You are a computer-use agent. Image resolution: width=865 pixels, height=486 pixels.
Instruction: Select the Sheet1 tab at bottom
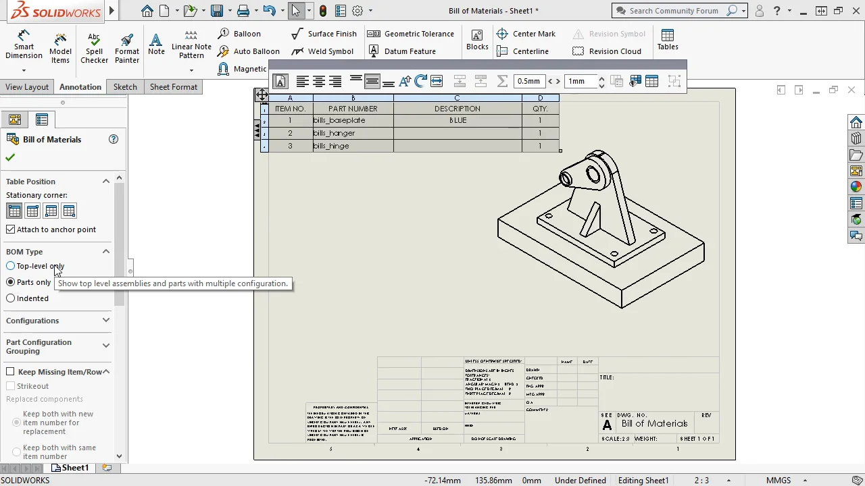(x=70, y=468)
